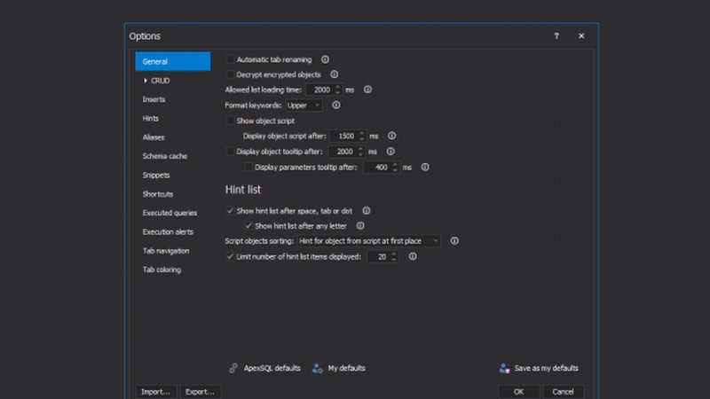Open help with the question mark icon

point(556,35)
